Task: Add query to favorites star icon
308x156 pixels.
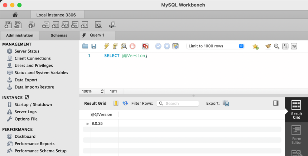Action: pos(255,46)
